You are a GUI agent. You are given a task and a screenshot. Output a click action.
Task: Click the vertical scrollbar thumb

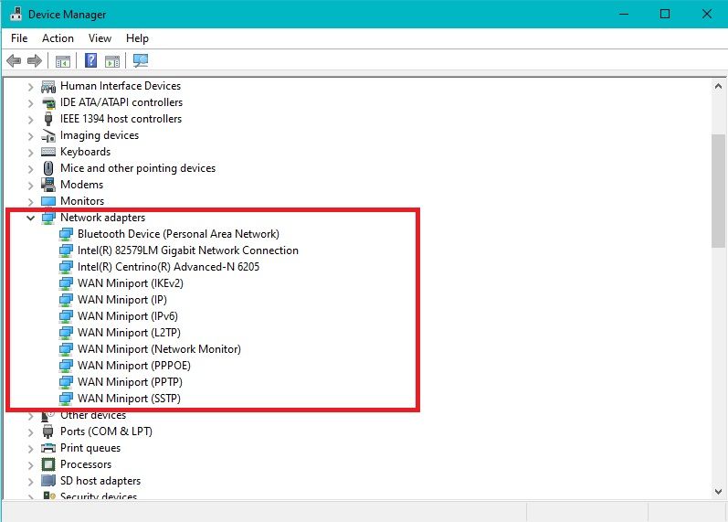point(718,190)
